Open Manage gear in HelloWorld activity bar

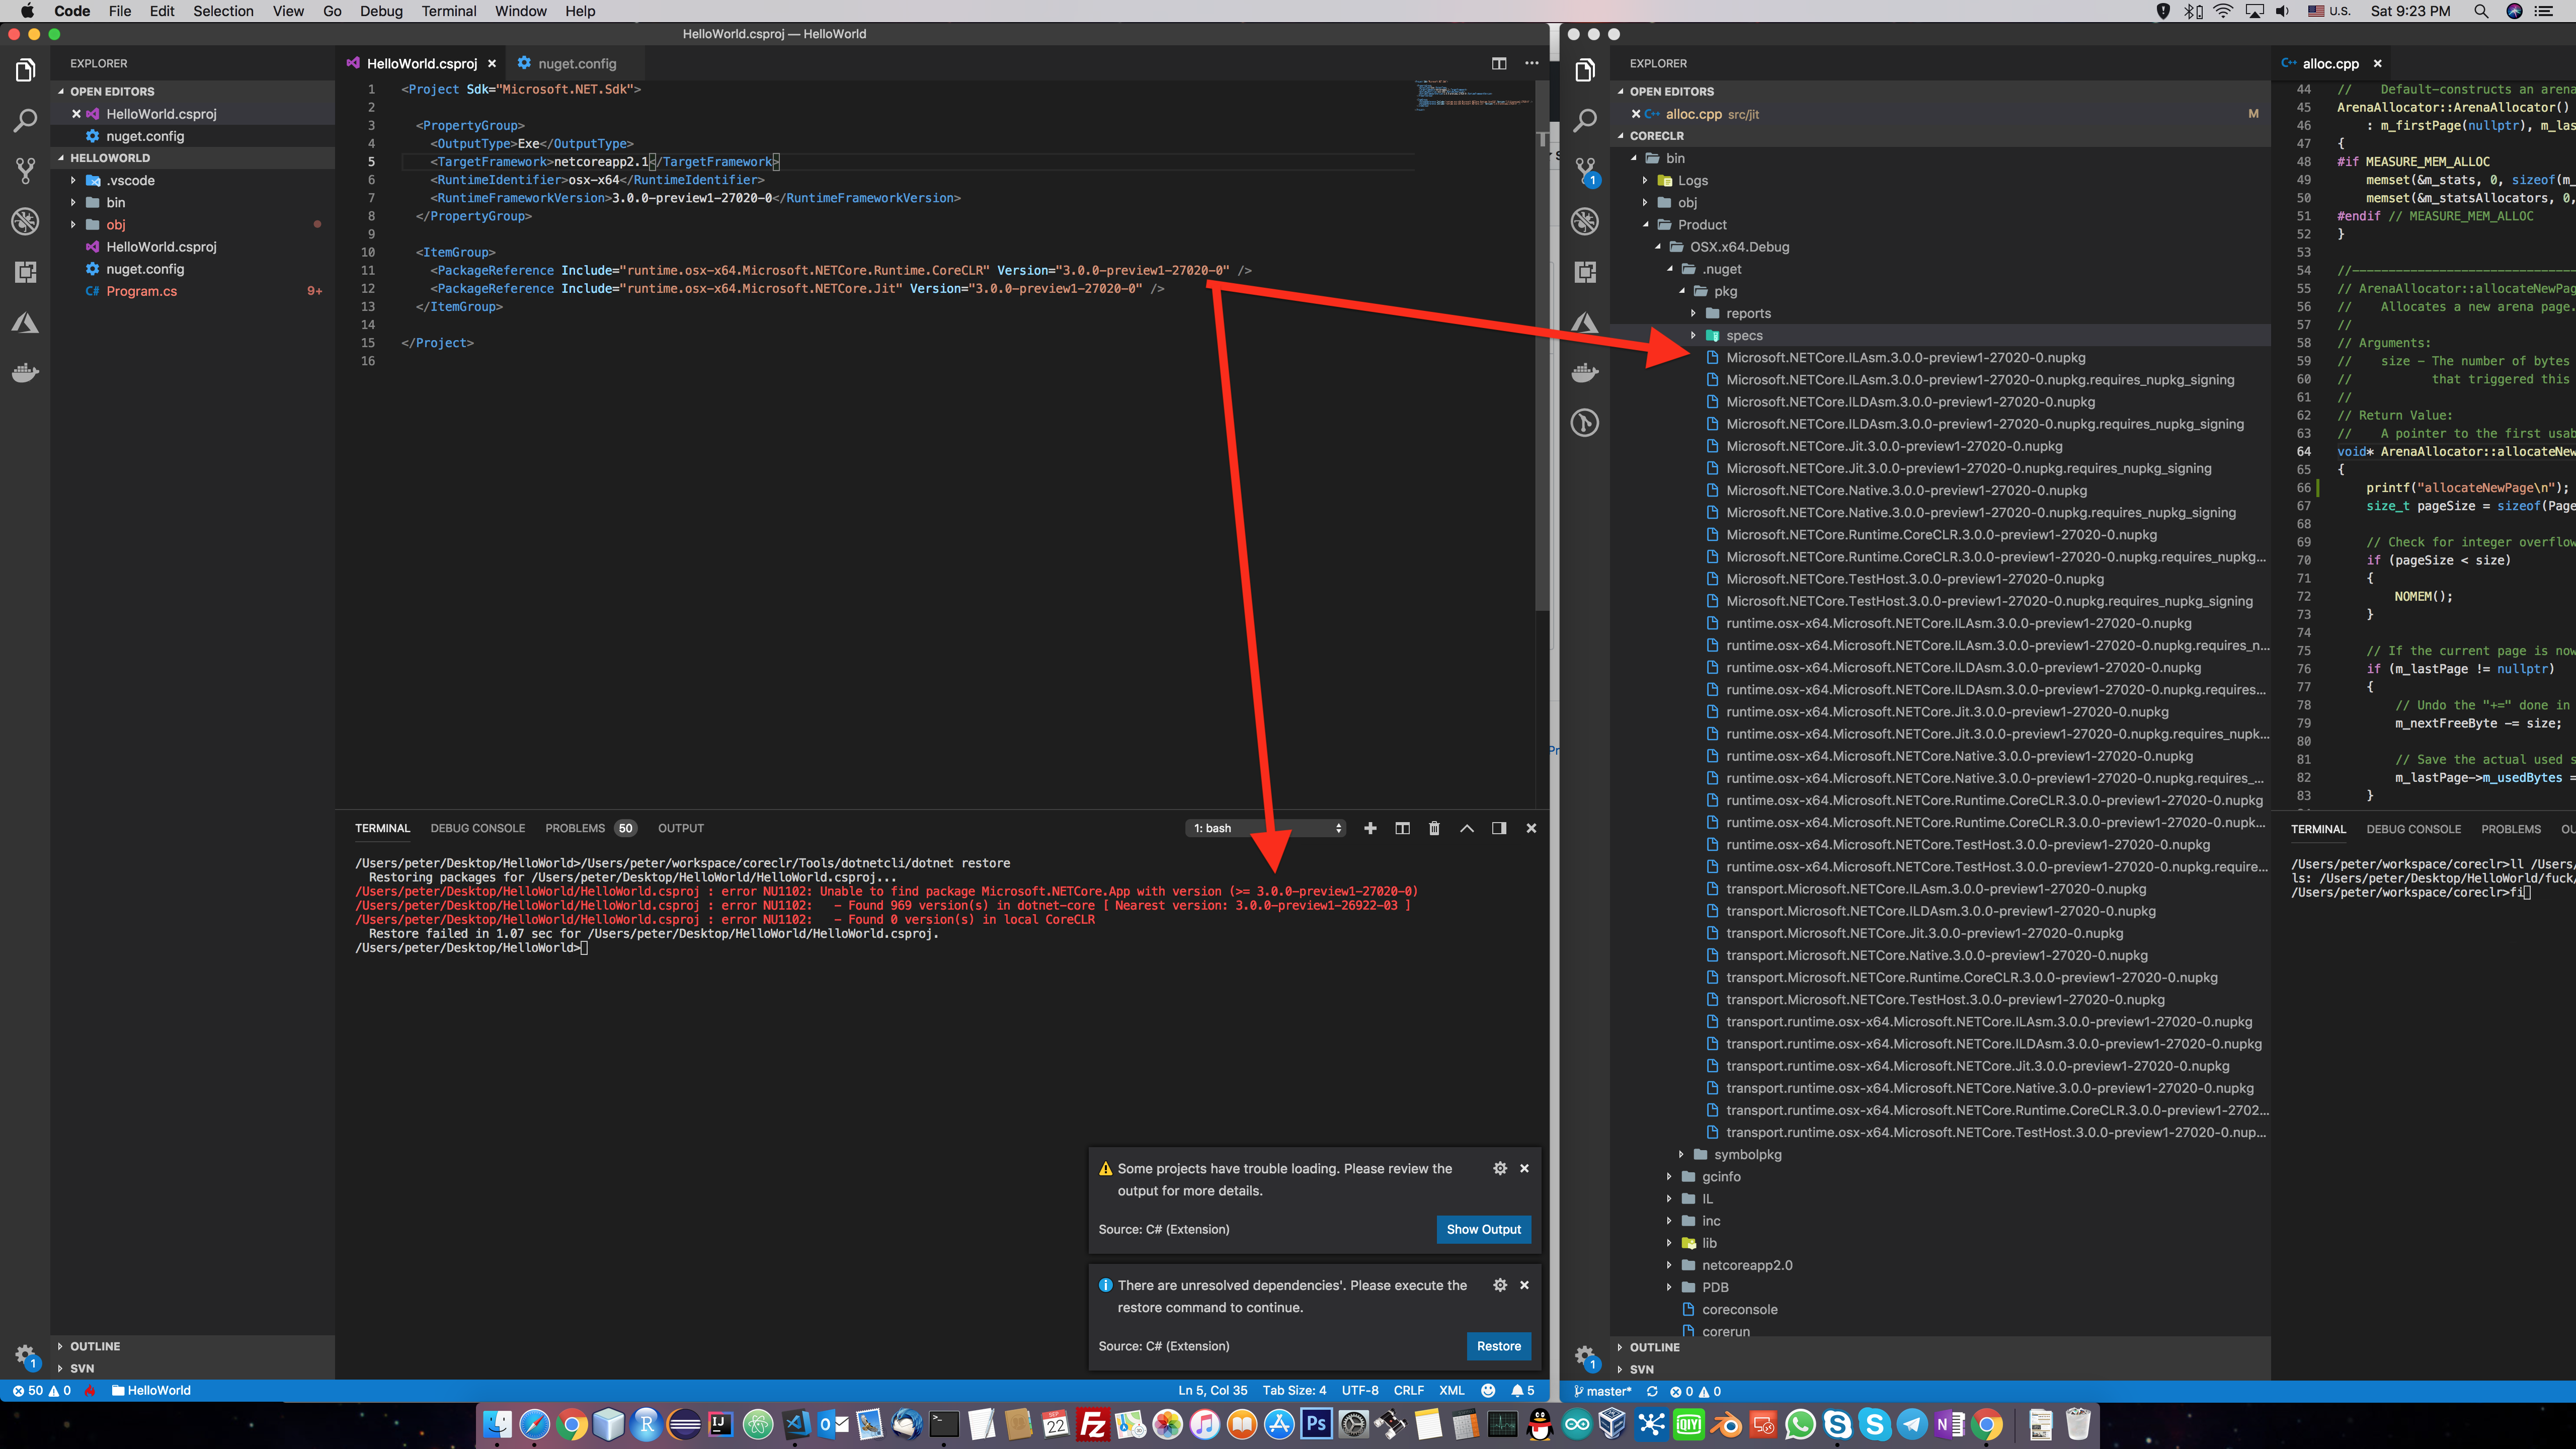pos(25,1355)
